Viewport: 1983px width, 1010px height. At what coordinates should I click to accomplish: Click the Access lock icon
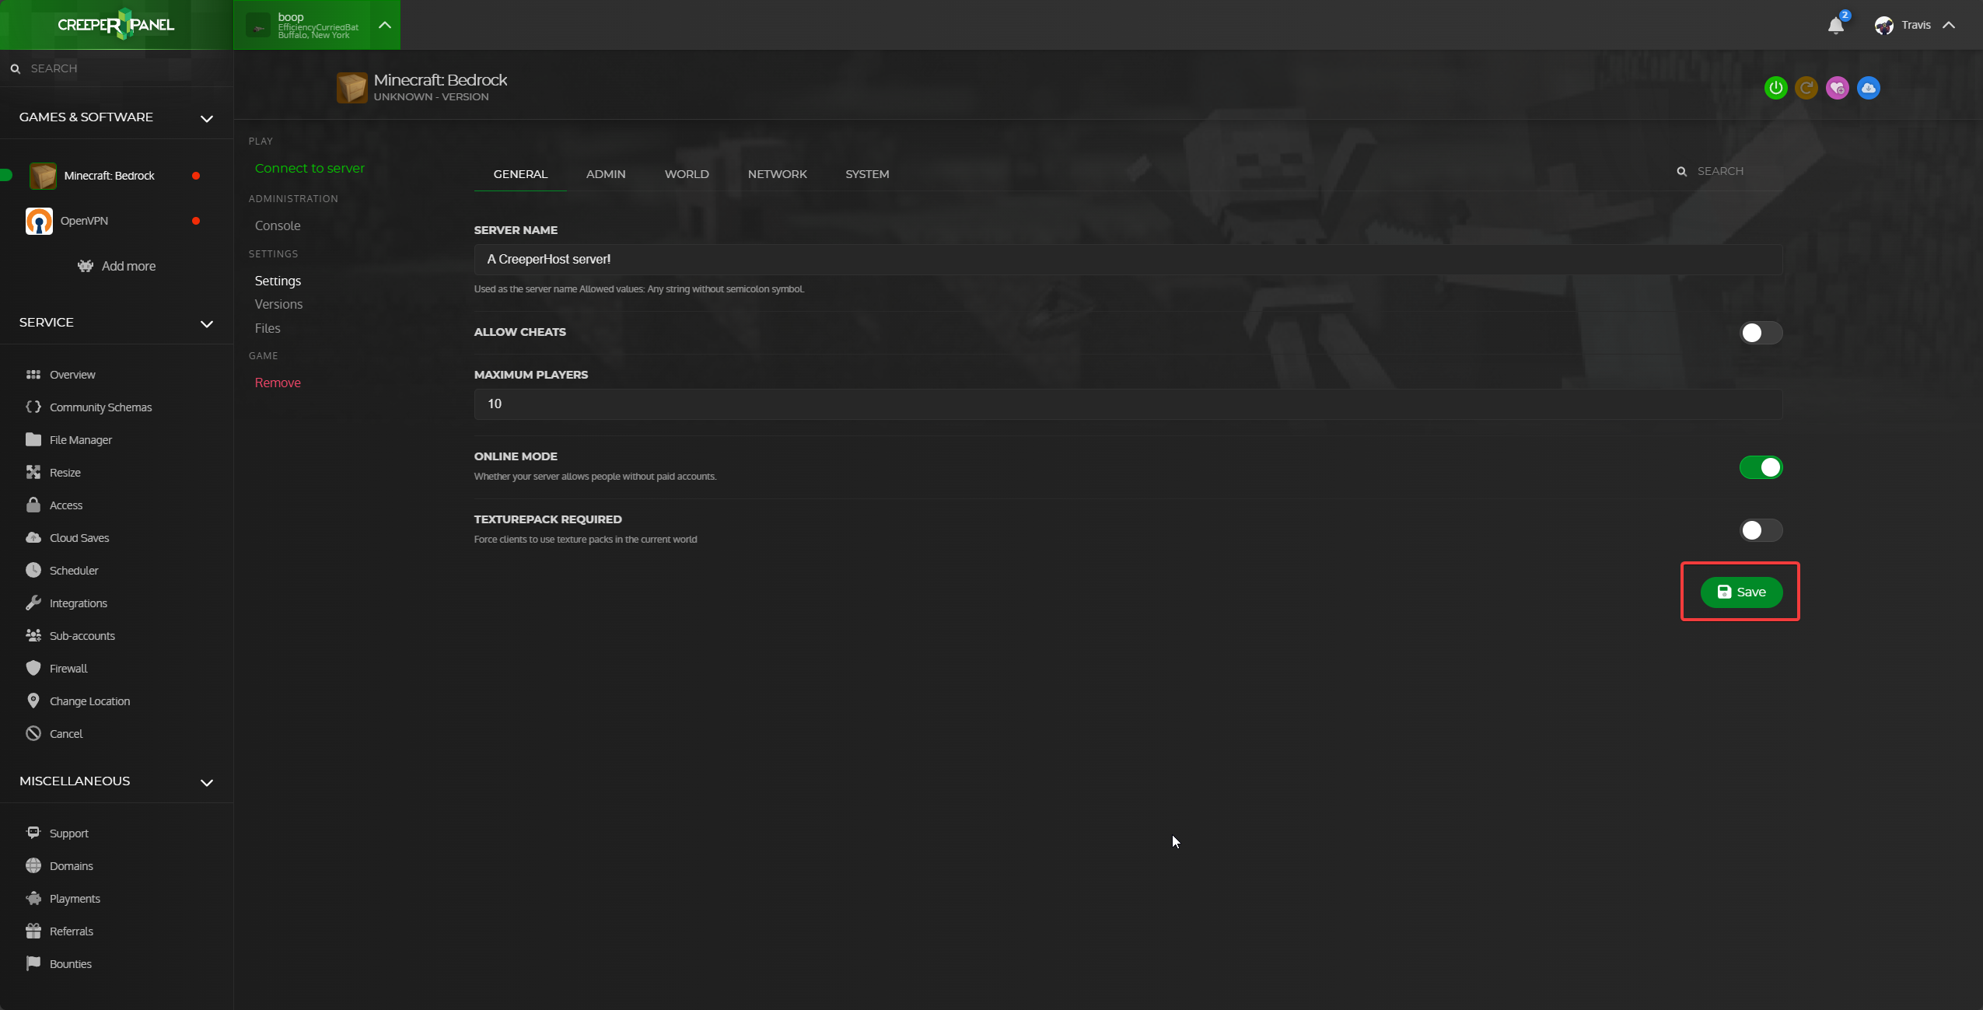tap(33, 505)
